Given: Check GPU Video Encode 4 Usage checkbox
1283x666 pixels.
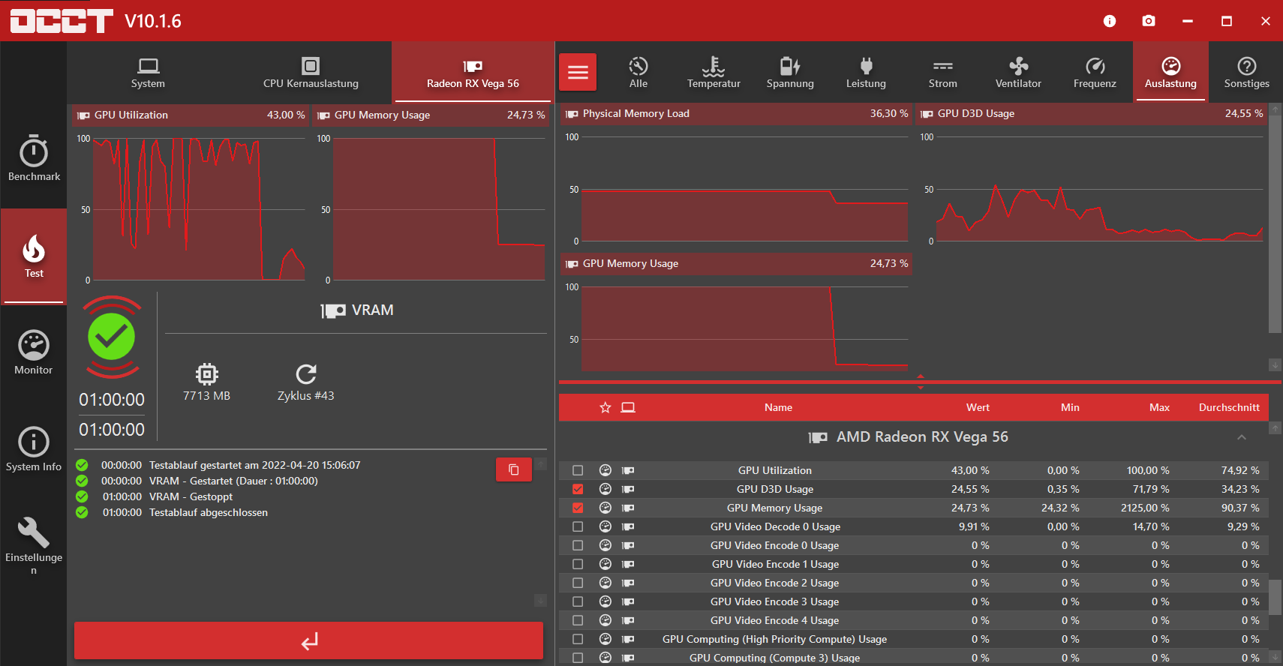Looking at the screenshot, I should point(578,620).
